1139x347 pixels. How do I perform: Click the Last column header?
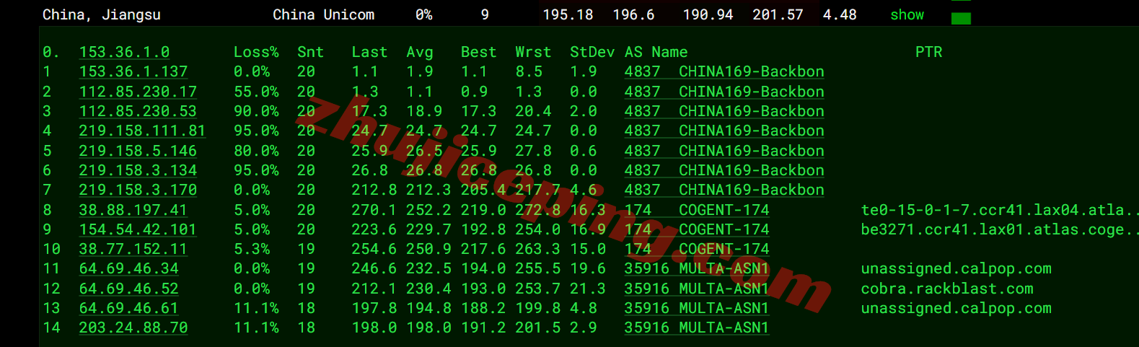coord(369,52)
